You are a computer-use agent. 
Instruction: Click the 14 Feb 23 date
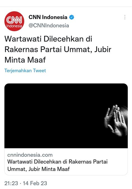(x=35, y=183)
